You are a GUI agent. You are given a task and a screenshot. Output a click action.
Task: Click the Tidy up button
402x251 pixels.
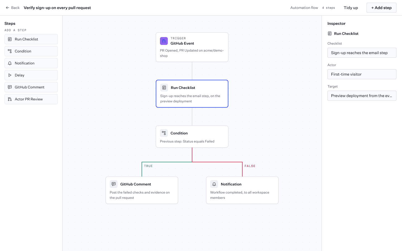(351, 8)
